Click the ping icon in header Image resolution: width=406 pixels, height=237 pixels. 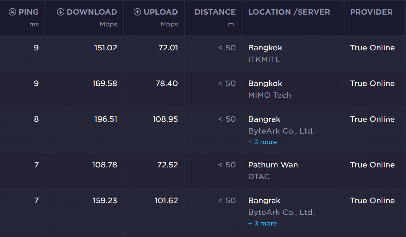(12, 12)
